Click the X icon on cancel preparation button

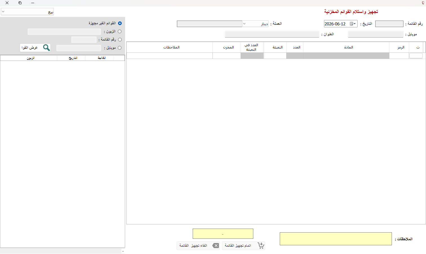pos(216,246)
